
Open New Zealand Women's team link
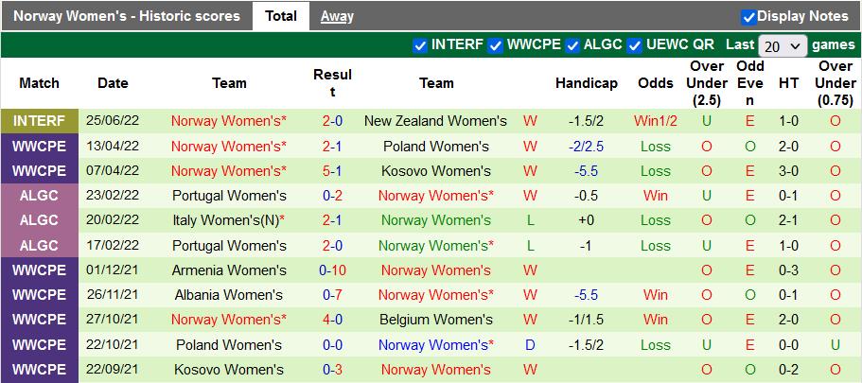[435, 121]
